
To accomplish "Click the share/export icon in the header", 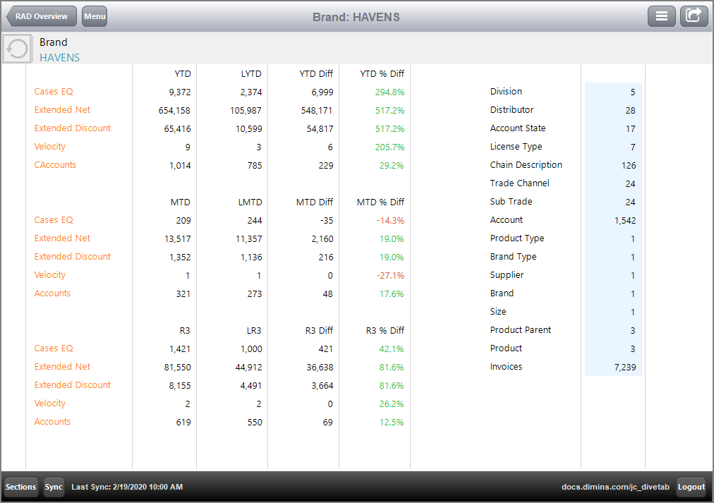I will 694,16.
